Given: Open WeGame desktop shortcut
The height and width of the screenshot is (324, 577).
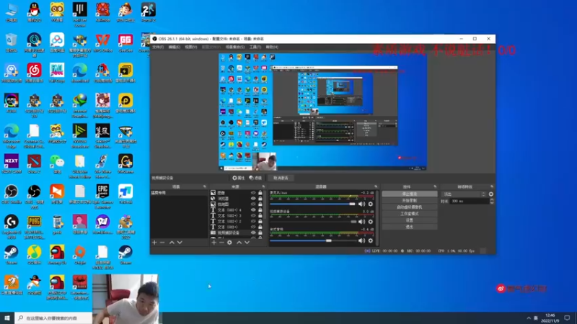Looking at the screenshot, I should pyautogui.click(x=125, y=164).
